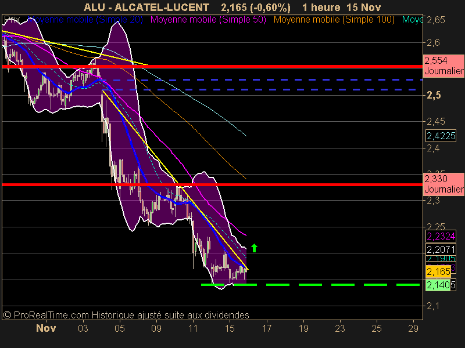Click the 19 date axis label
Image resolution: width=465 pixels, height=348 pixels.
pos(303,328)
